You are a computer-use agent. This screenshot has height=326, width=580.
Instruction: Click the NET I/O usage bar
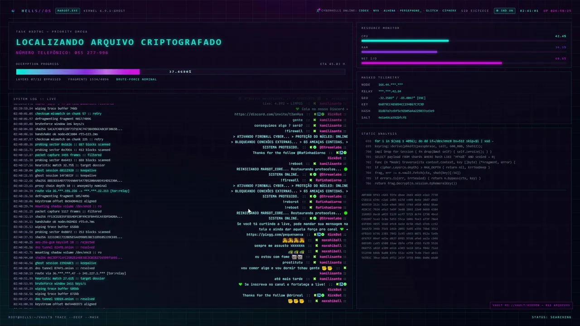tap(464, 63)
